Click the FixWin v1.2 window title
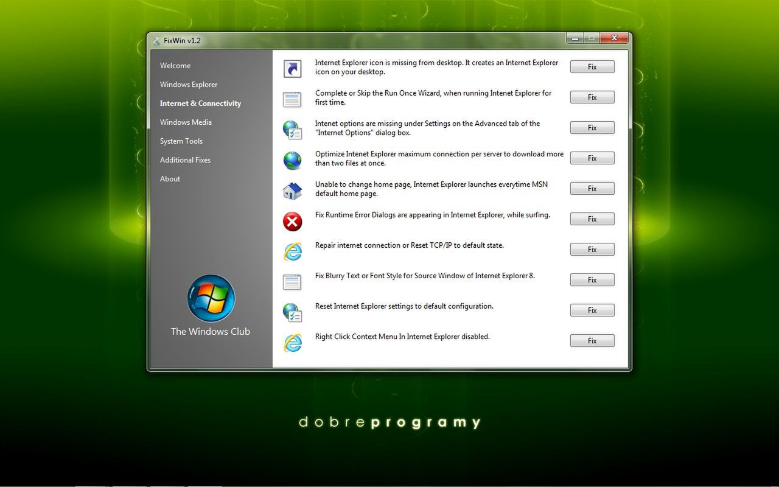Screen dimensions: 779x487 pyautogui.click(x=182, y=41)
